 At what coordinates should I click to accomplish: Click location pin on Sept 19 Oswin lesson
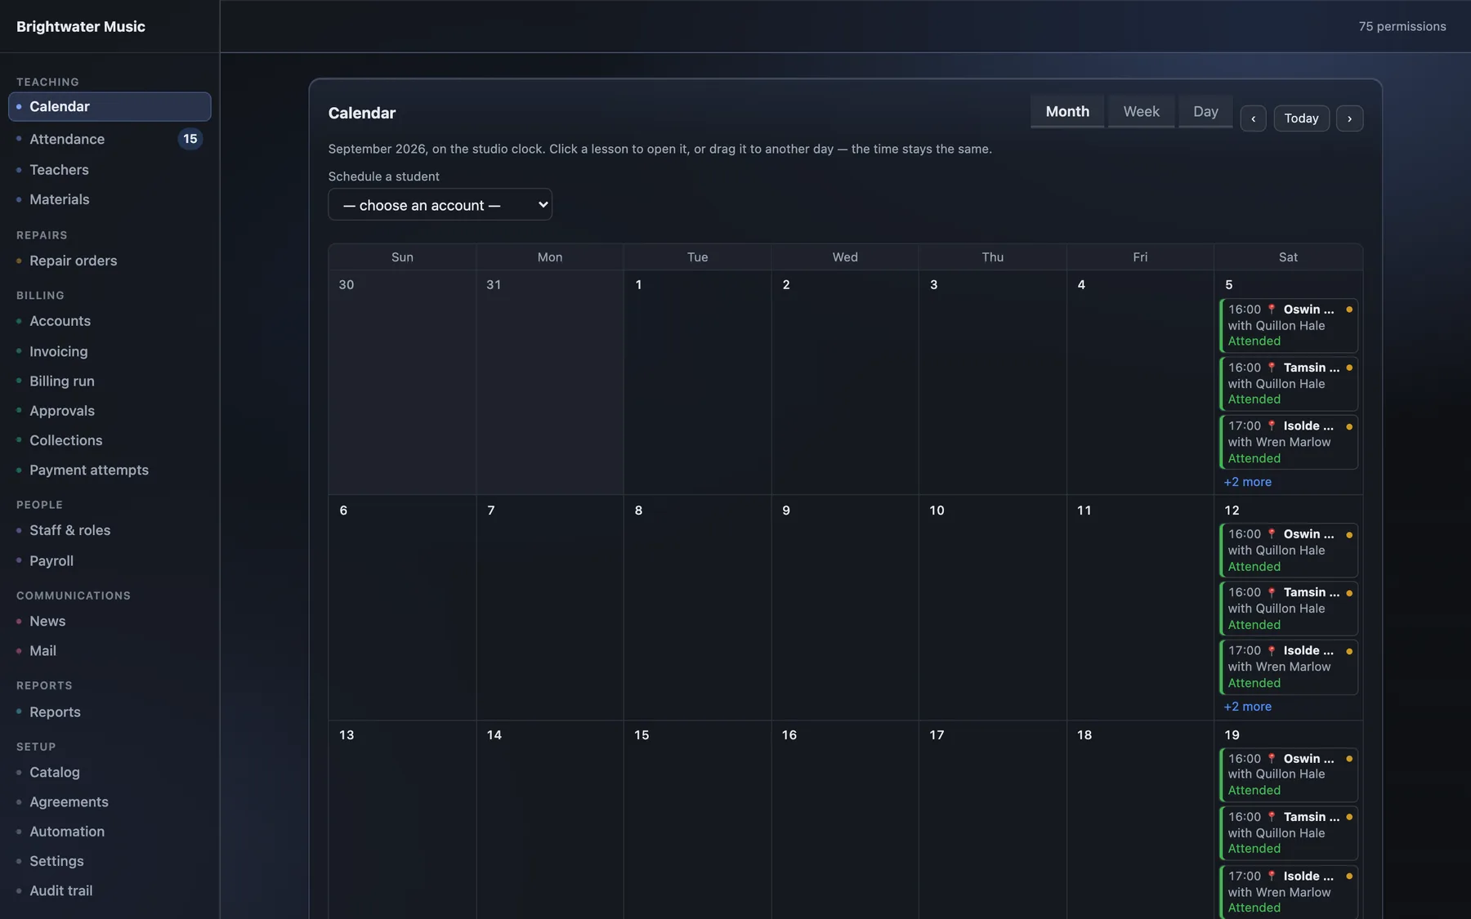1272,759
